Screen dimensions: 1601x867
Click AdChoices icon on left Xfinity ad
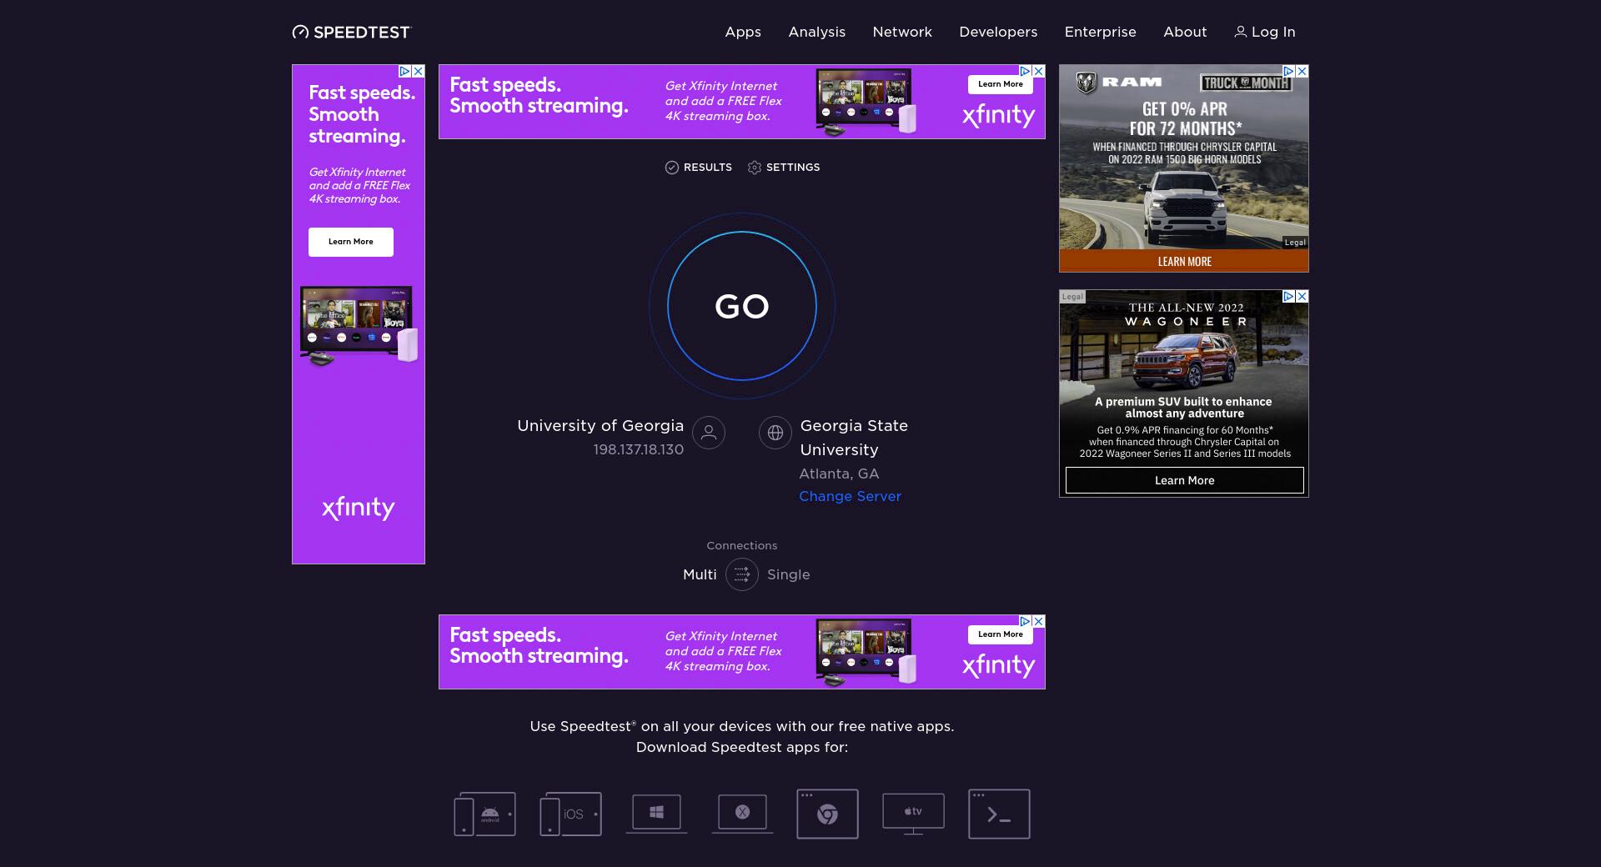[404, 72]
